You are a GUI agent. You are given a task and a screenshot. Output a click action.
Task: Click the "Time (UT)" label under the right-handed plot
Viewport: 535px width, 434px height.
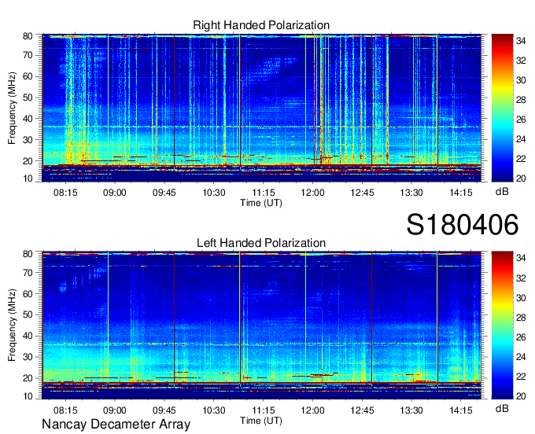[x=261, y=203]
